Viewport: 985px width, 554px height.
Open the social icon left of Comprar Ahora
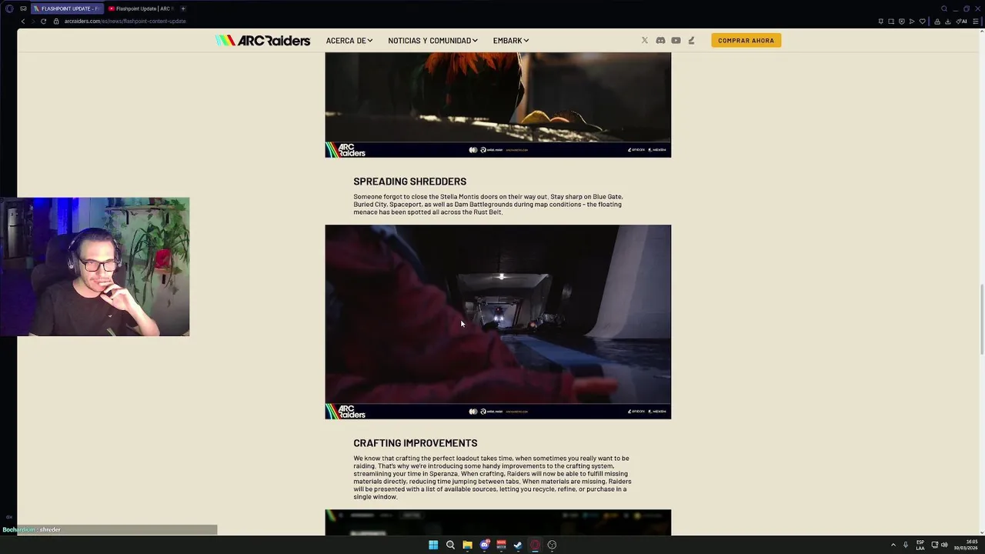pos(691,40)
